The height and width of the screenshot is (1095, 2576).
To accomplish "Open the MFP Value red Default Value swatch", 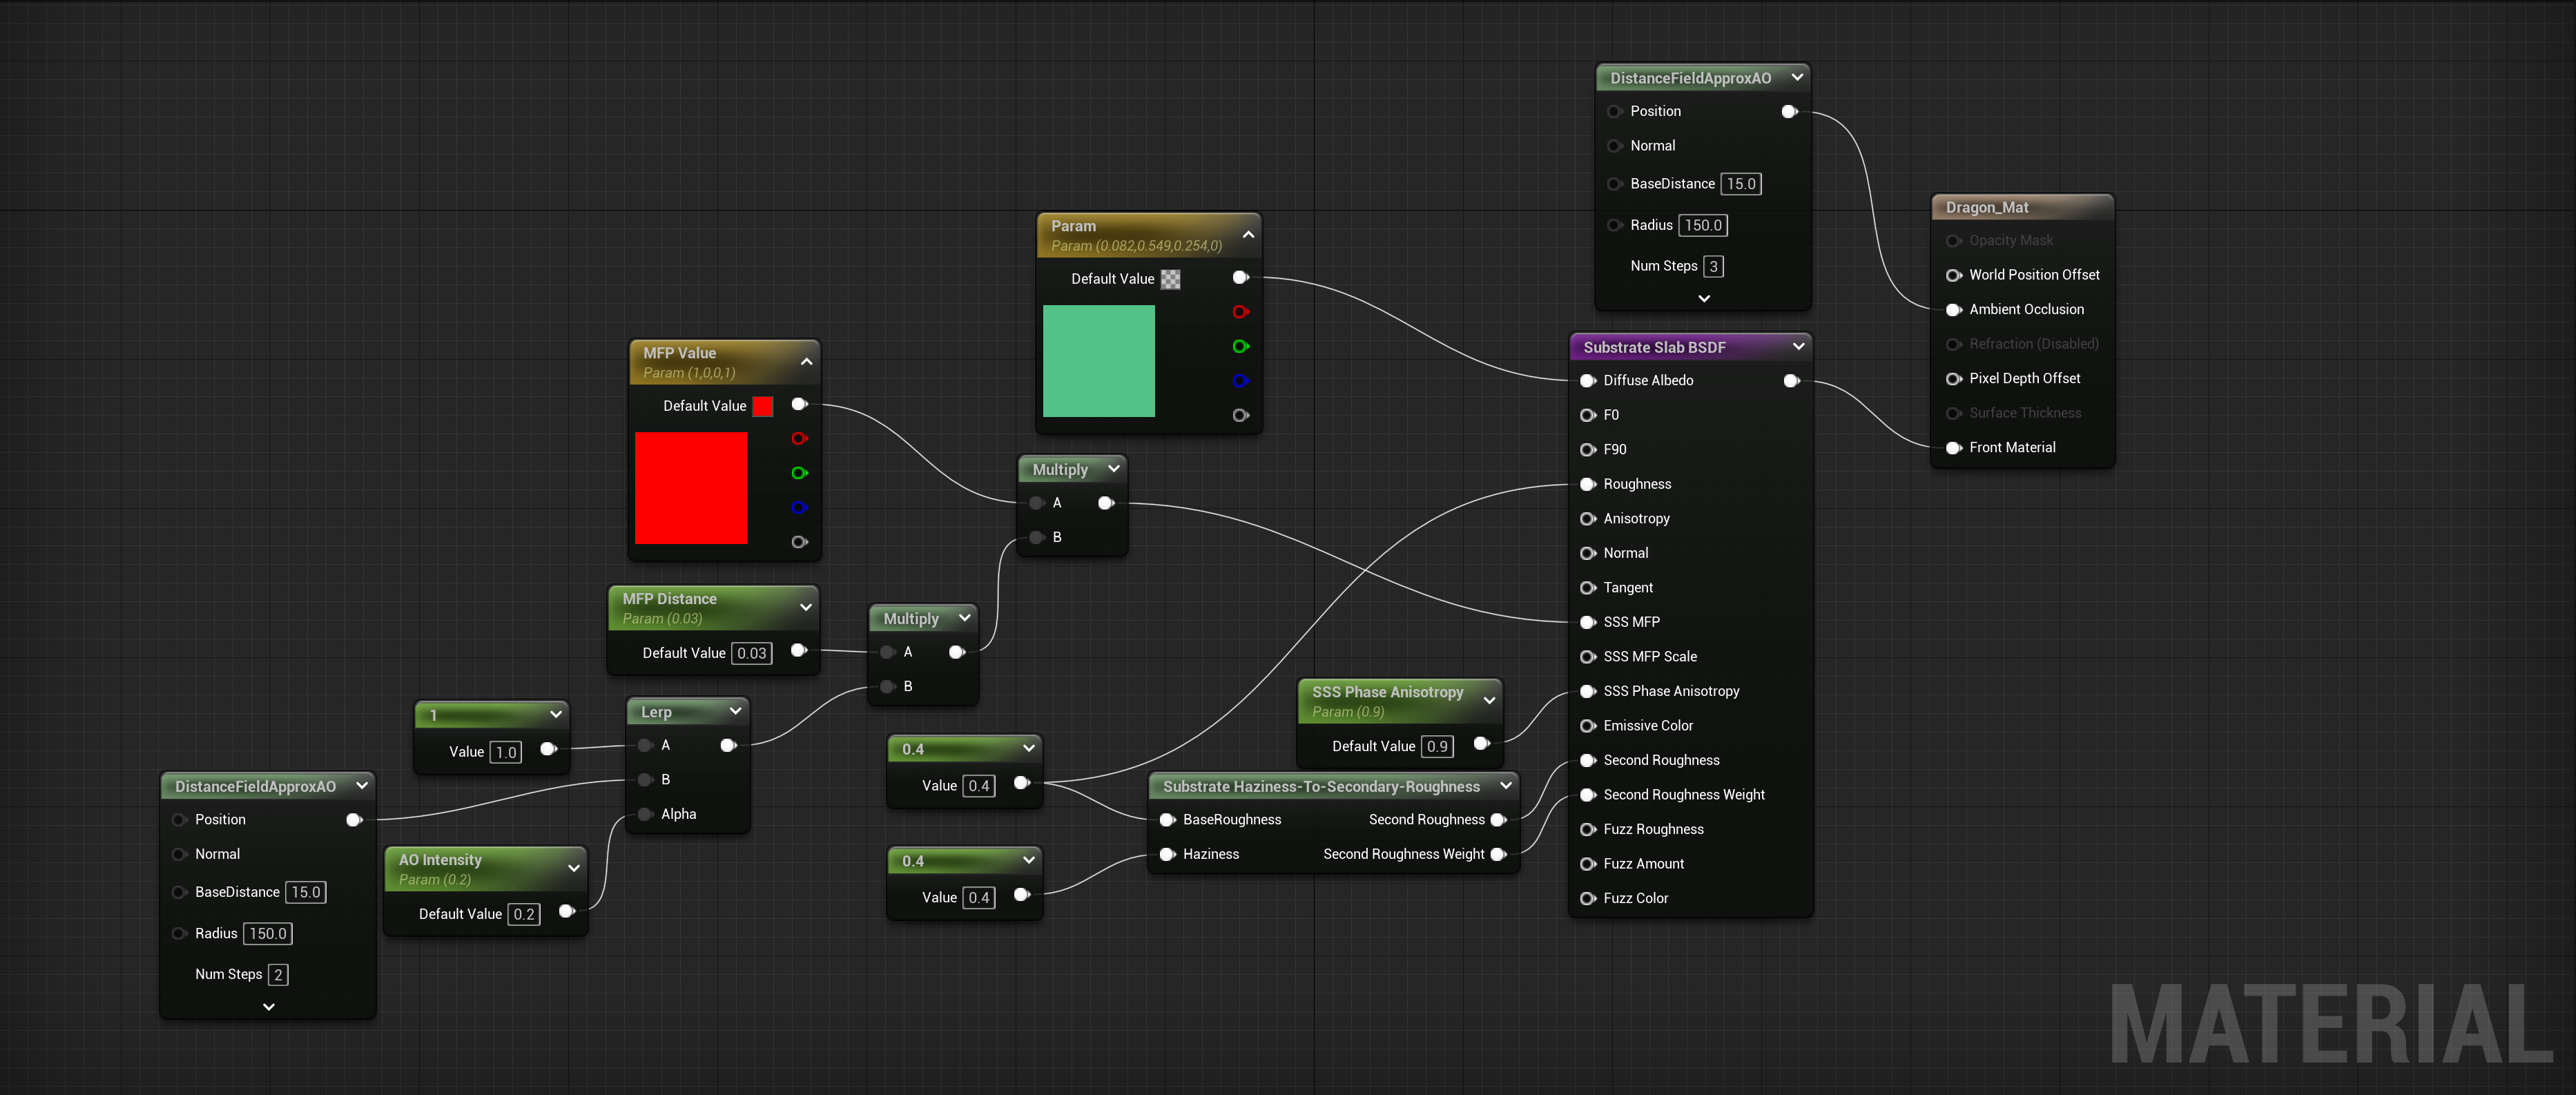I will point(762,406).
